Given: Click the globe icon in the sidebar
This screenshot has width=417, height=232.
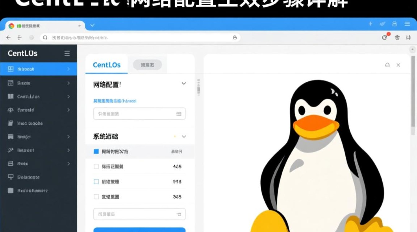Looking at the screenshot, I should [11, 110].
